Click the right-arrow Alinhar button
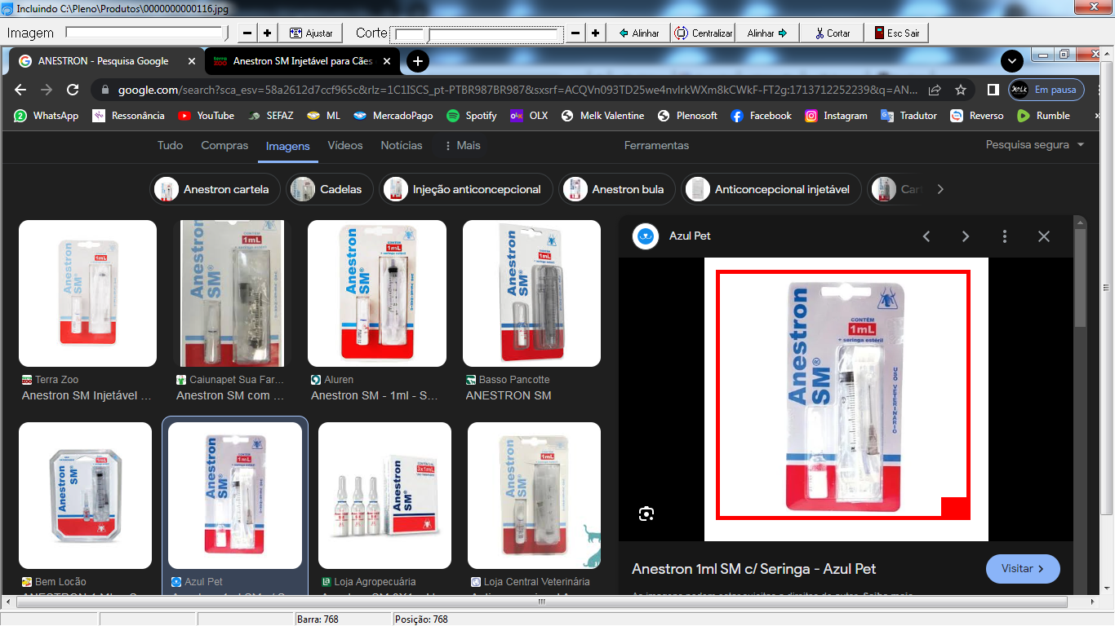1115x626 pixels. click(767, 33)
